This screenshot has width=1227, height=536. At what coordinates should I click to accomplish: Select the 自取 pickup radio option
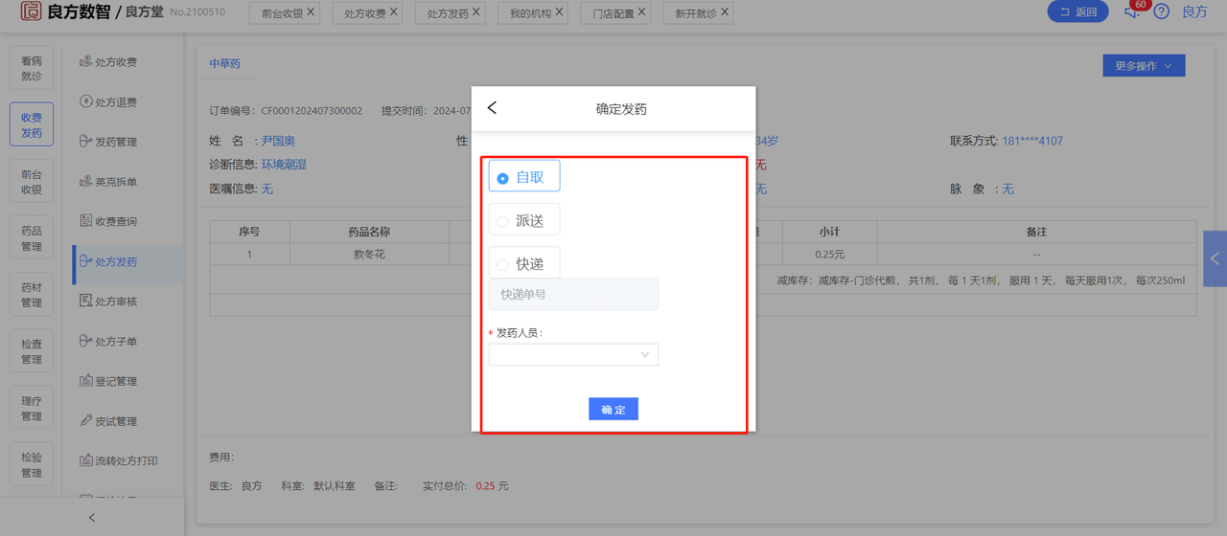click(x=523, y=177)
